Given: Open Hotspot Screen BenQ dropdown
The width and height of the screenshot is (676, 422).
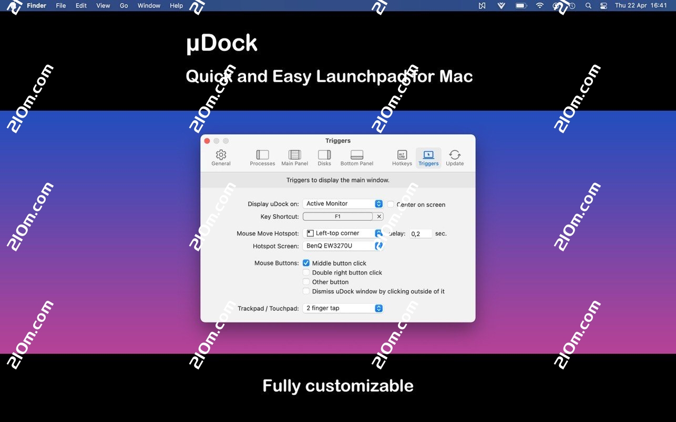Looking at the screenshot, I should pos(343,246).
